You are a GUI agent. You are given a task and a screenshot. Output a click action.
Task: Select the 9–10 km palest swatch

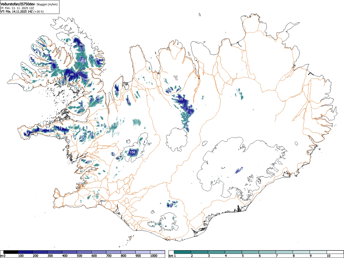[318, 252]
